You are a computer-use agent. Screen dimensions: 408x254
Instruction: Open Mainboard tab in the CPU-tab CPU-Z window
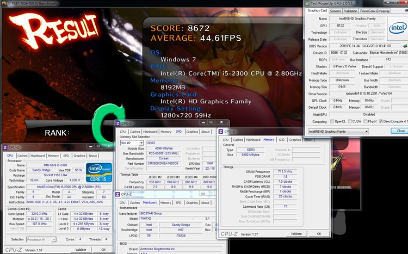click(x=38, y=156)
